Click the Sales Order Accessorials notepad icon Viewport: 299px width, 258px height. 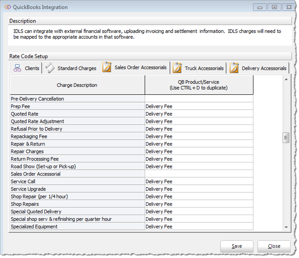[107, 67]
